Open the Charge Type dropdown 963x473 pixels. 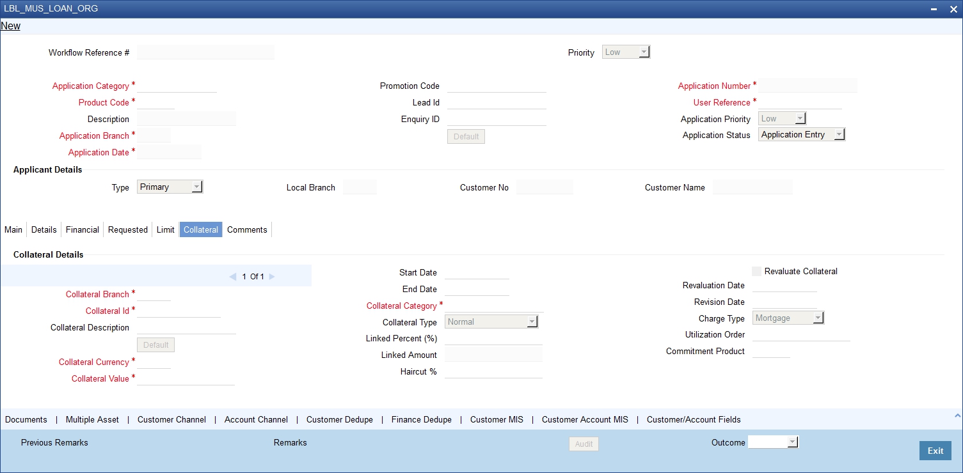coord(788,318)
